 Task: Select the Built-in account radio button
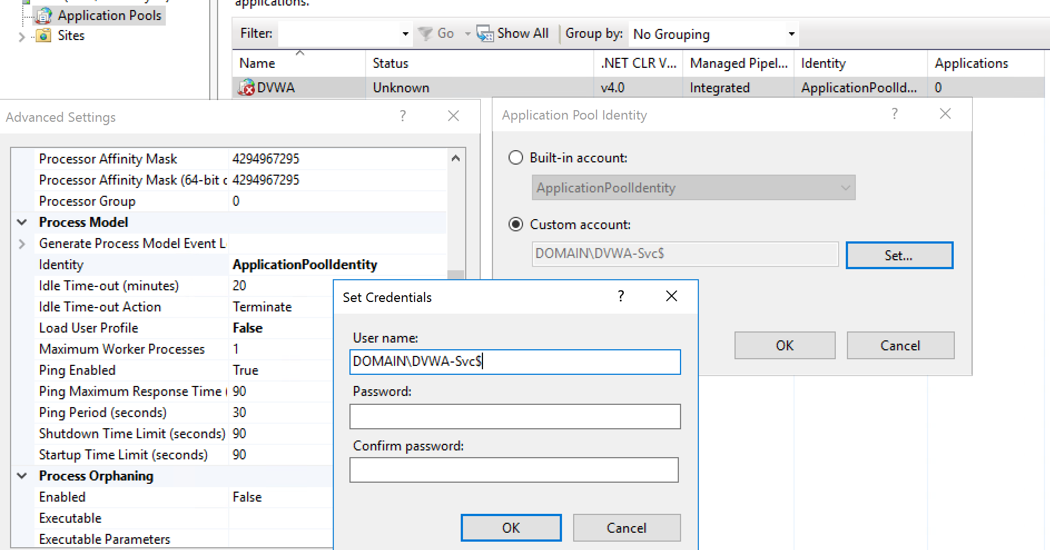pyautogui.click(x=516, y=158)
